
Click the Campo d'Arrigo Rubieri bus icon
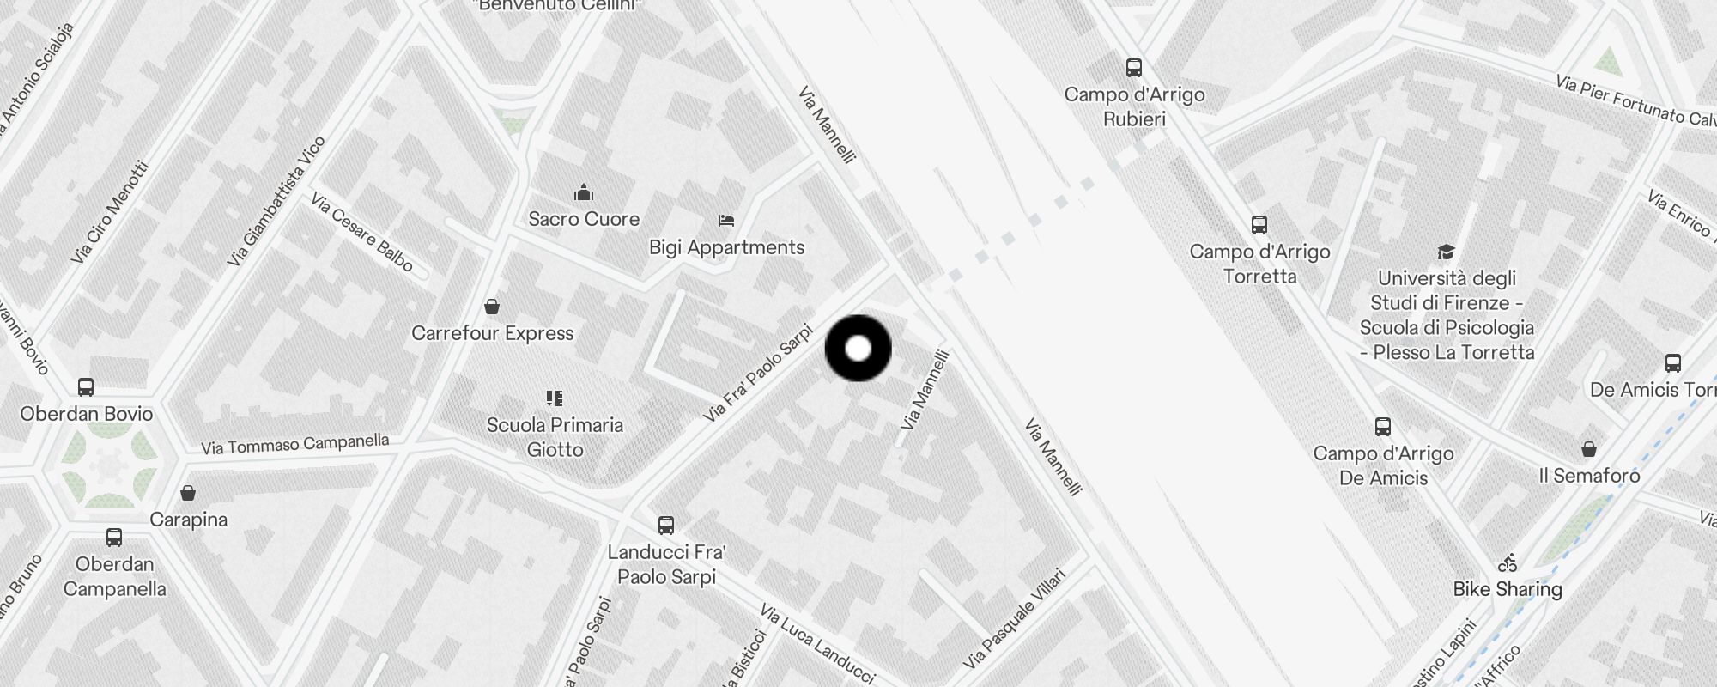pos(1134,67)
